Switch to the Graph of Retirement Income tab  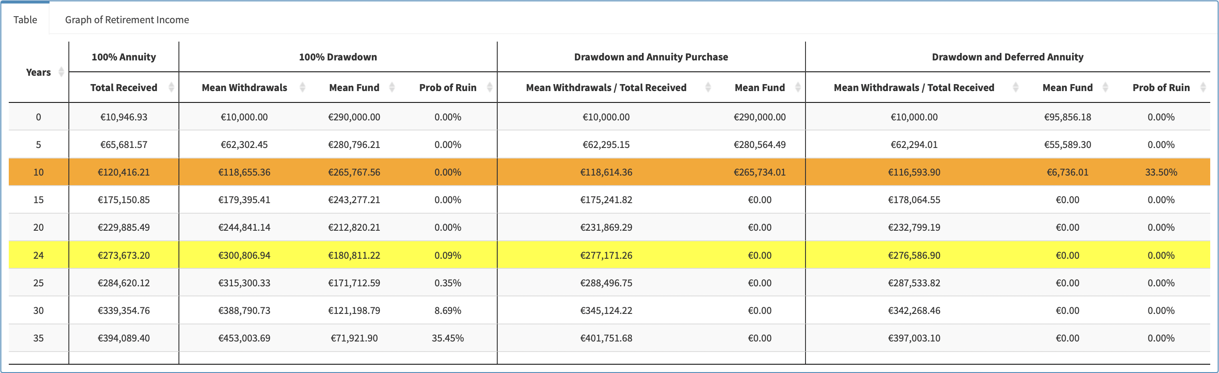click(127, 20)
